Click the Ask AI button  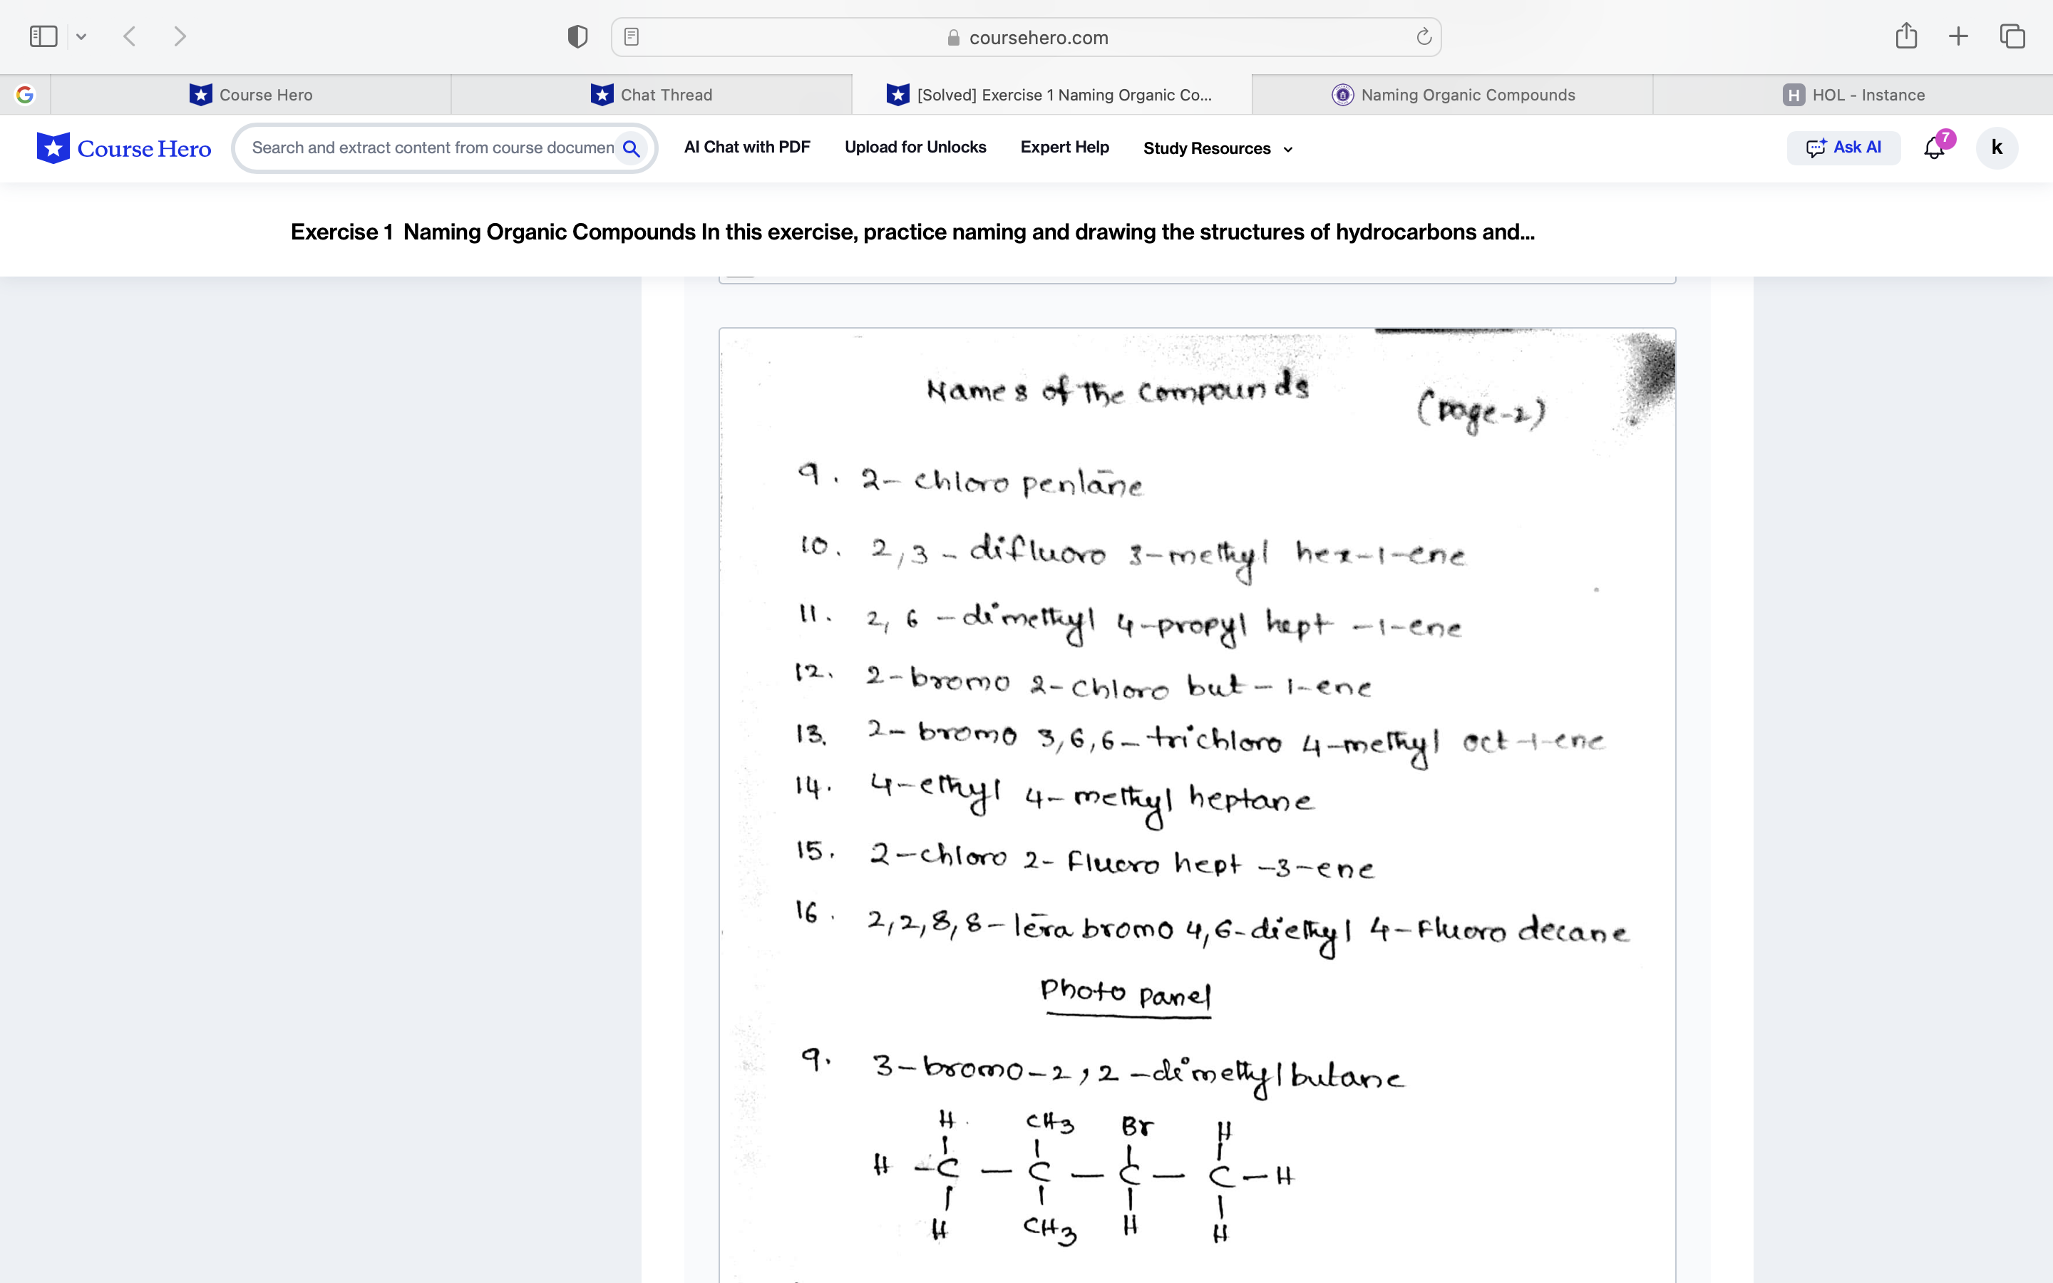pos(1843,147)
